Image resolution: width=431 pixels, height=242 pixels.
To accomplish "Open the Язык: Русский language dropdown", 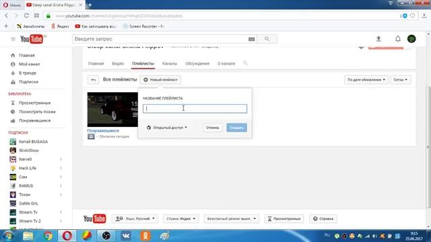I will pos(135,218).
